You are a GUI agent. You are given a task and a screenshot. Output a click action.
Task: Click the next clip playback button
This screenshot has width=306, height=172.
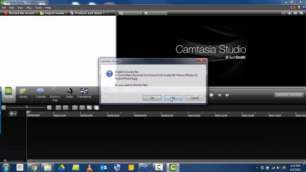[x=227, y=95]
